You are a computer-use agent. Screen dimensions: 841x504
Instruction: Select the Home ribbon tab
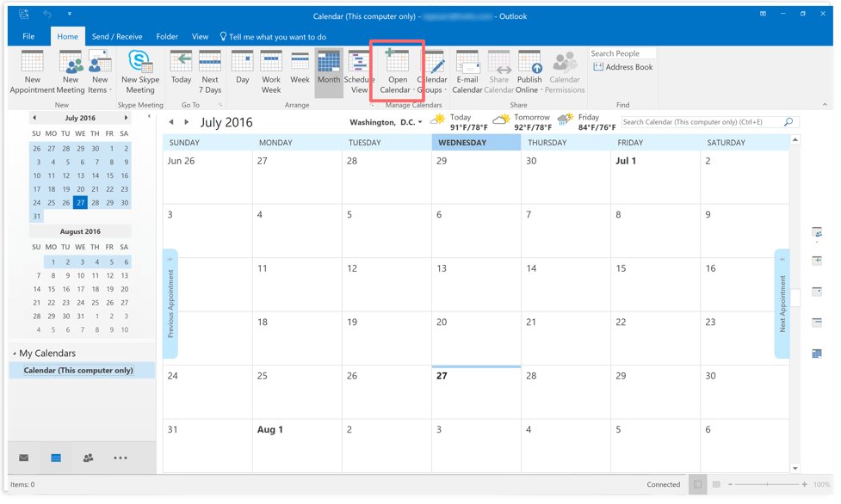click(68, 36)
